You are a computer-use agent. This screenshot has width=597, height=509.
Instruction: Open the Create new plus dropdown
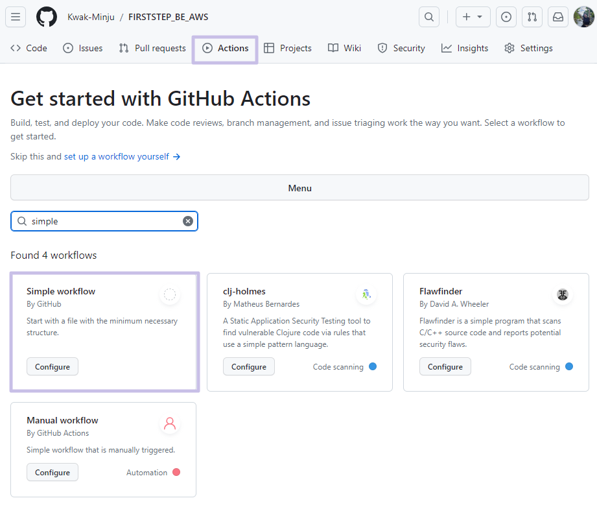coord(473,17)
